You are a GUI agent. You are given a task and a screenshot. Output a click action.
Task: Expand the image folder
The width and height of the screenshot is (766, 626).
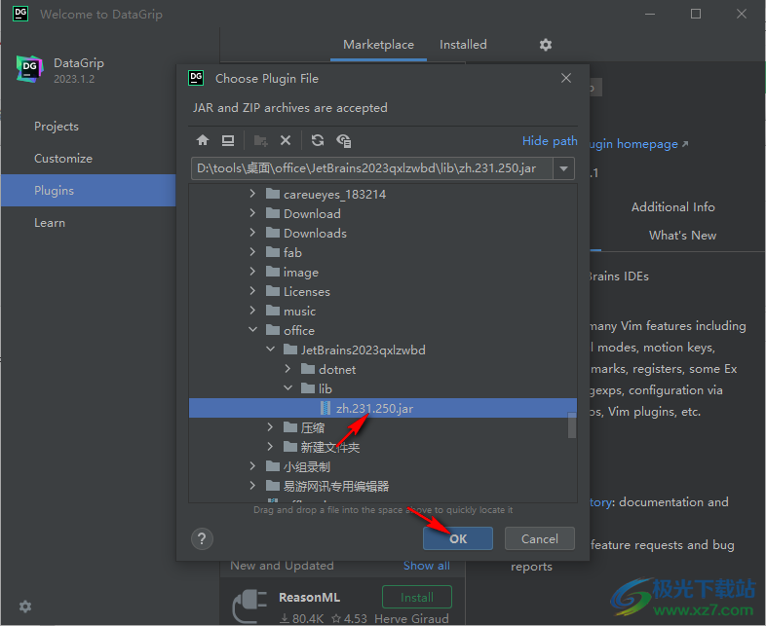pyautogui.click(x=252, y=272)
